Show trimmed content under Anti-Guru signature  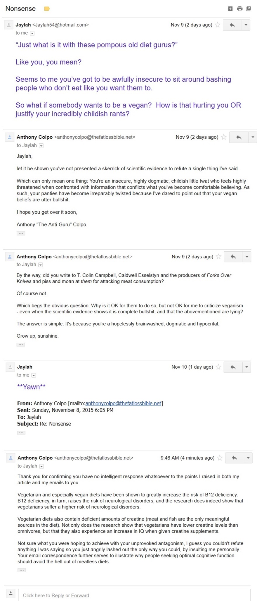coord(21,233)
